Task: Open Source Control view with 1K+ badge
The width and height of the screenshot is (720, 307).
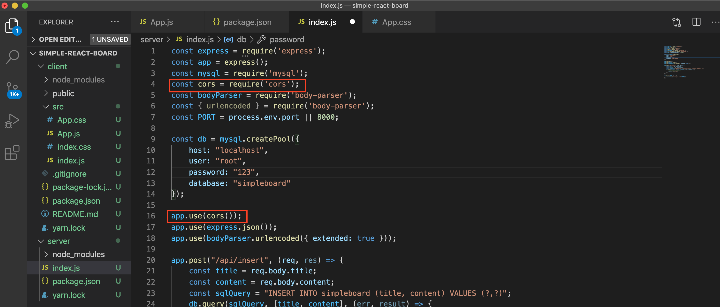Action: (x=12, y=89)
